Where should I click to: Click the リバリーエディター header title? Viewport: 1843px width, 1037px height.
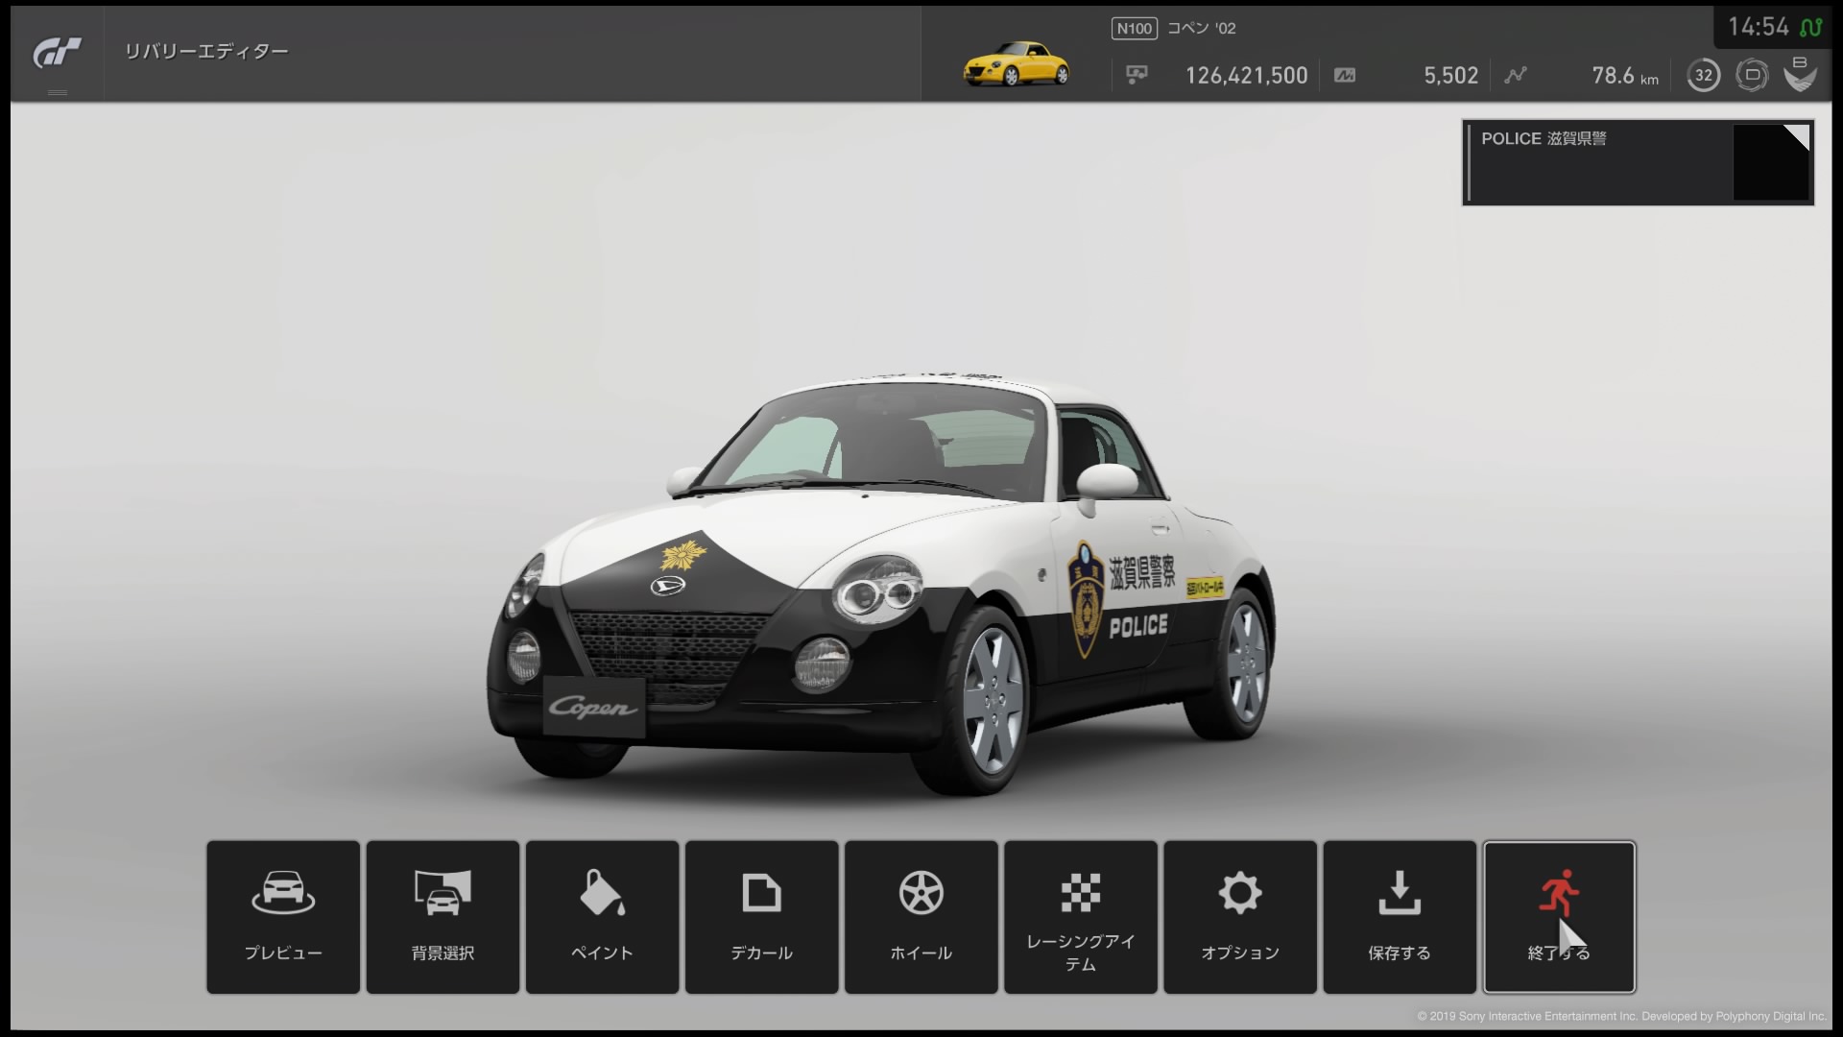(x=206, y=51)
